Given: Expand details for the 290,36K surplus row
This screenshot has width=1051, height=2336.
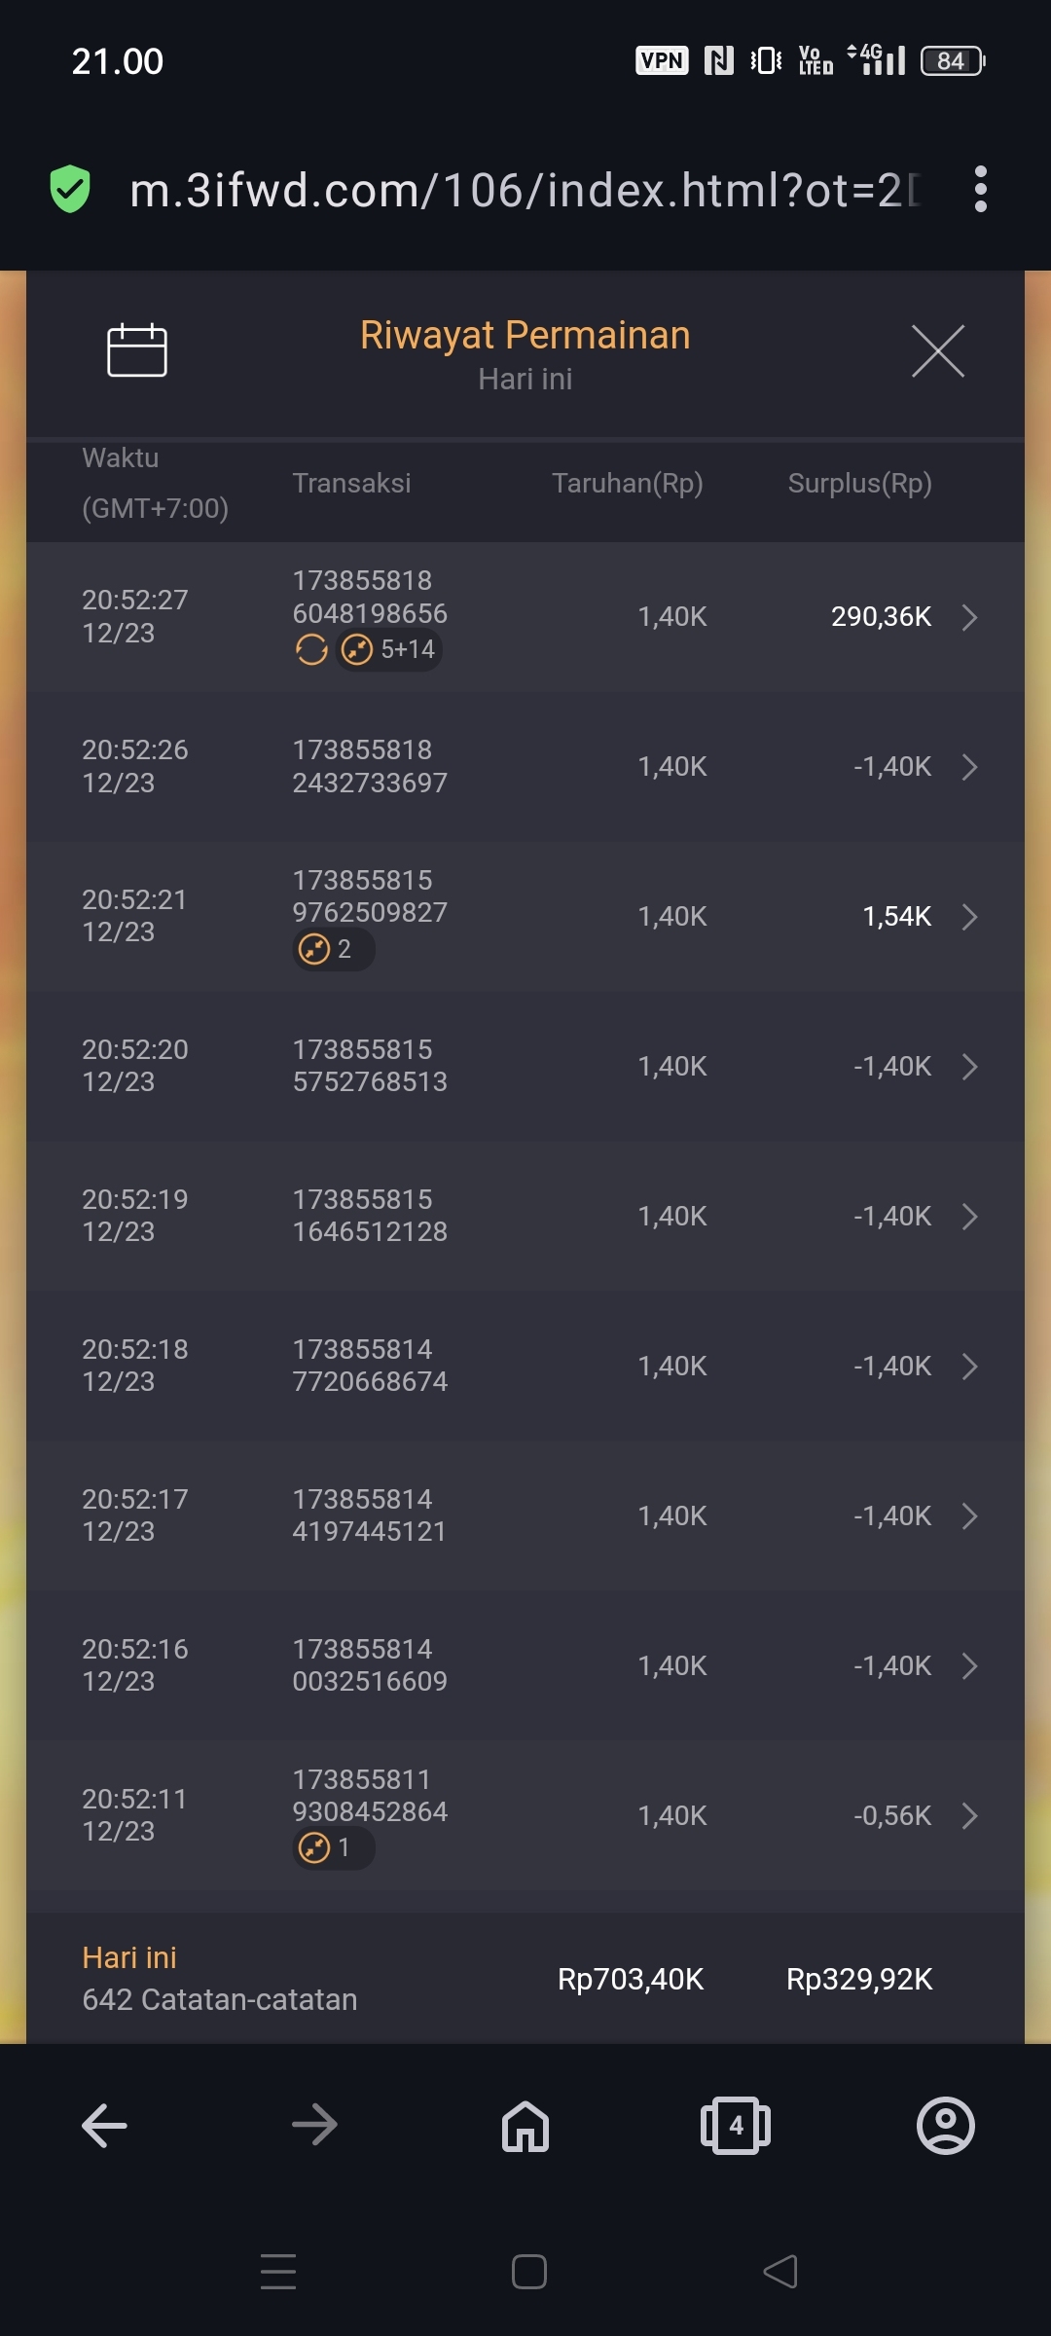Looking at the screenshot, I should (x=969, y=617).
